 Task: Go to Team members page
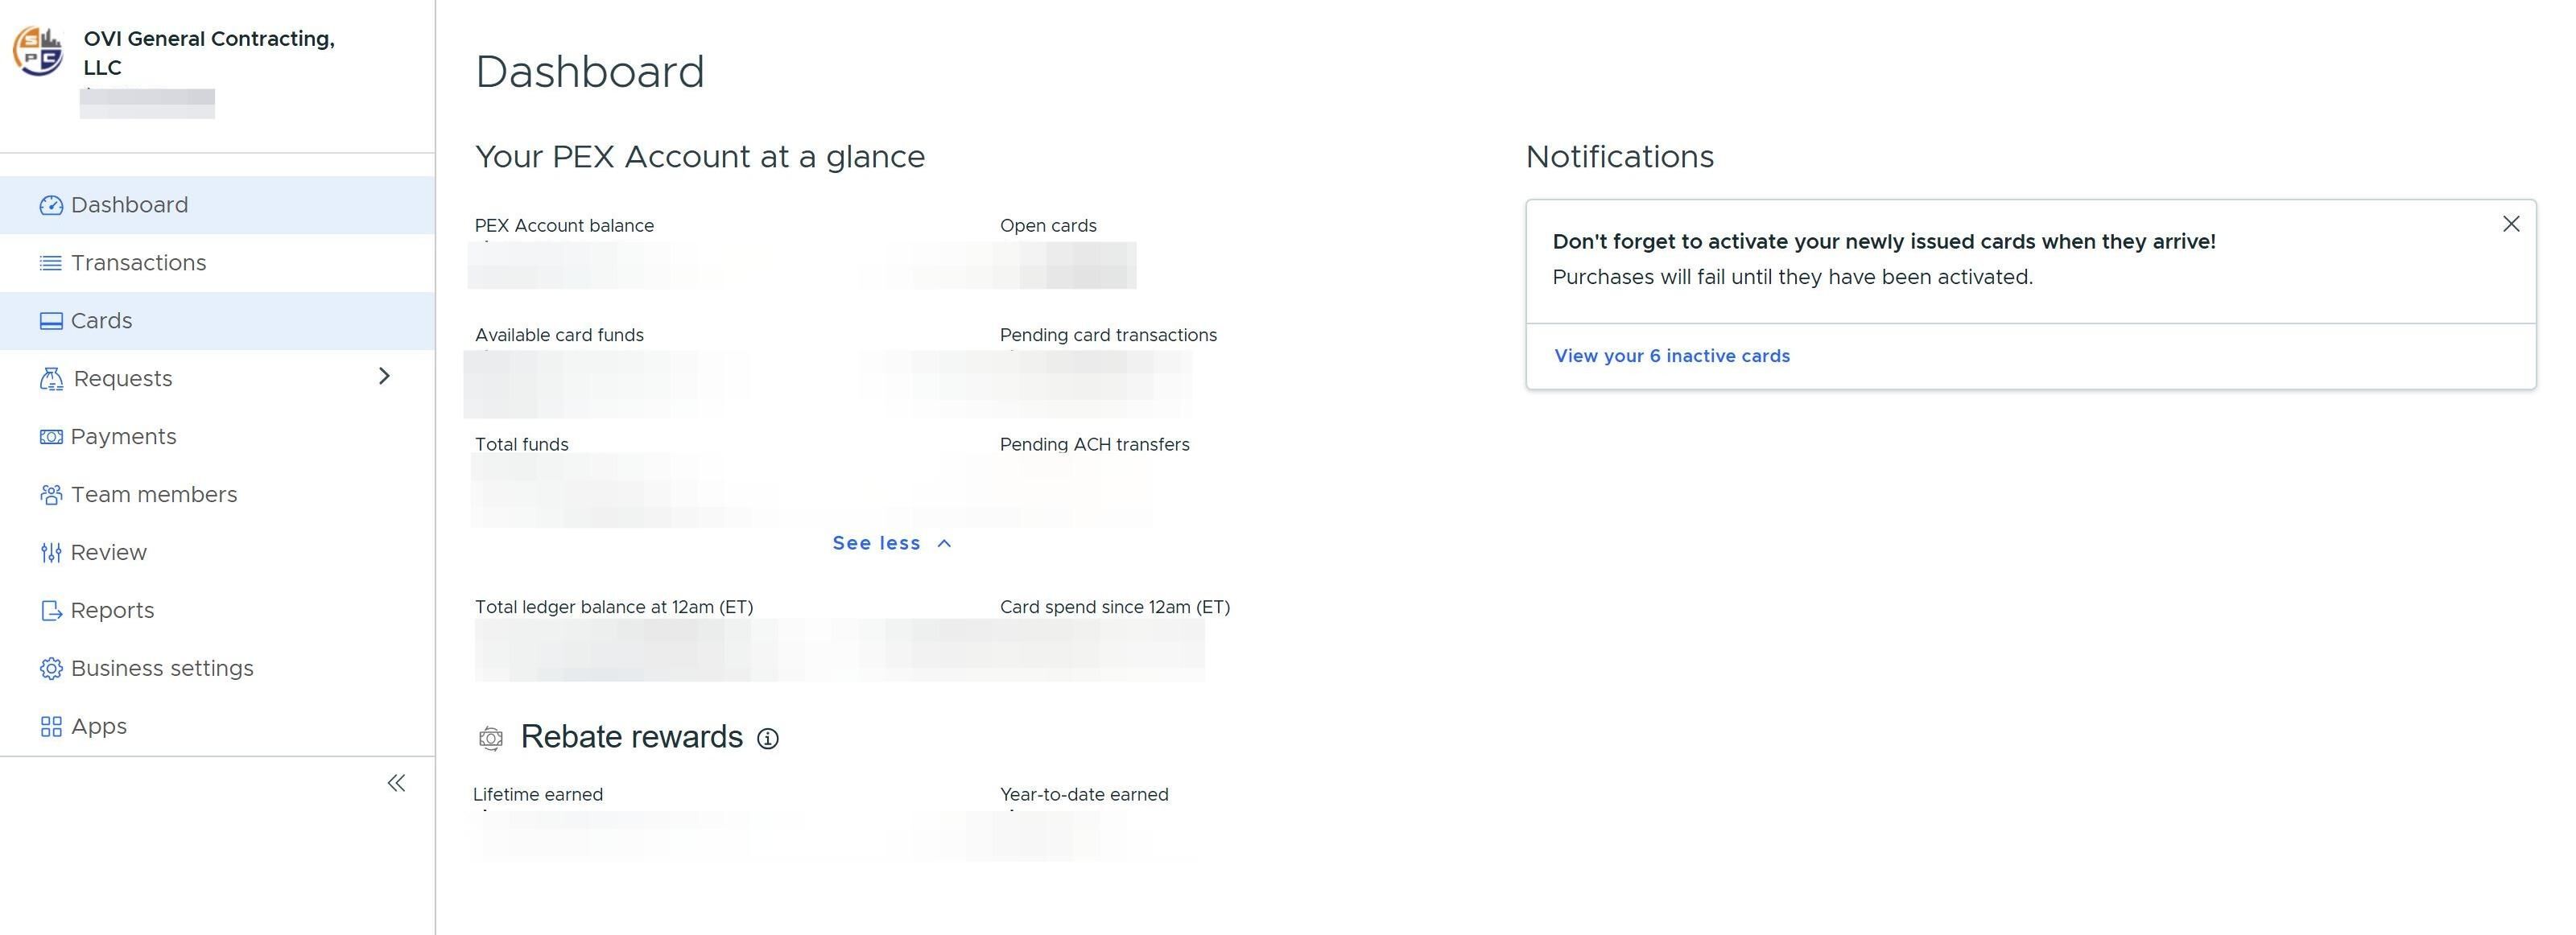[154, 495]
